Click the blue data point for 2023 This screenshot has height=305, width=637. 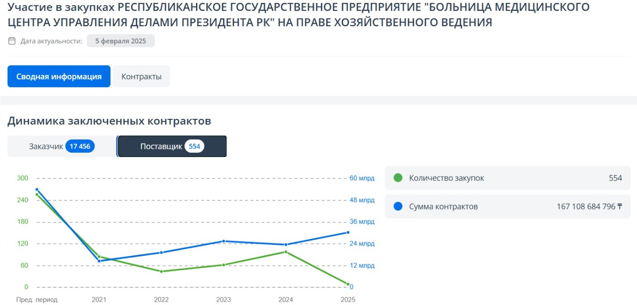click(224, 241)
